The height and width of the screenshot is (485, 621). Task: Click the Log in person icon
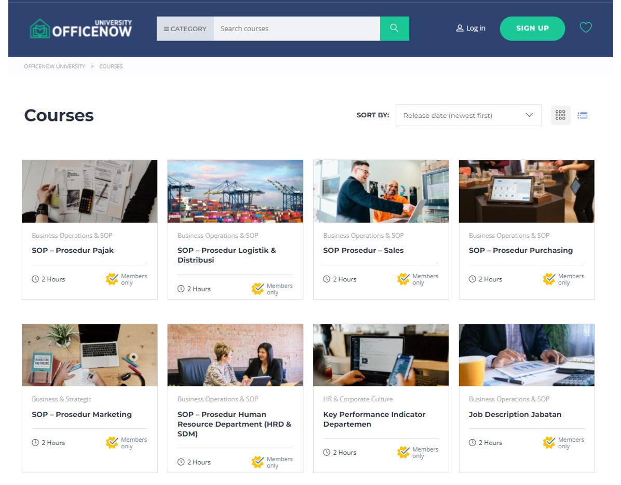[460, 29]
